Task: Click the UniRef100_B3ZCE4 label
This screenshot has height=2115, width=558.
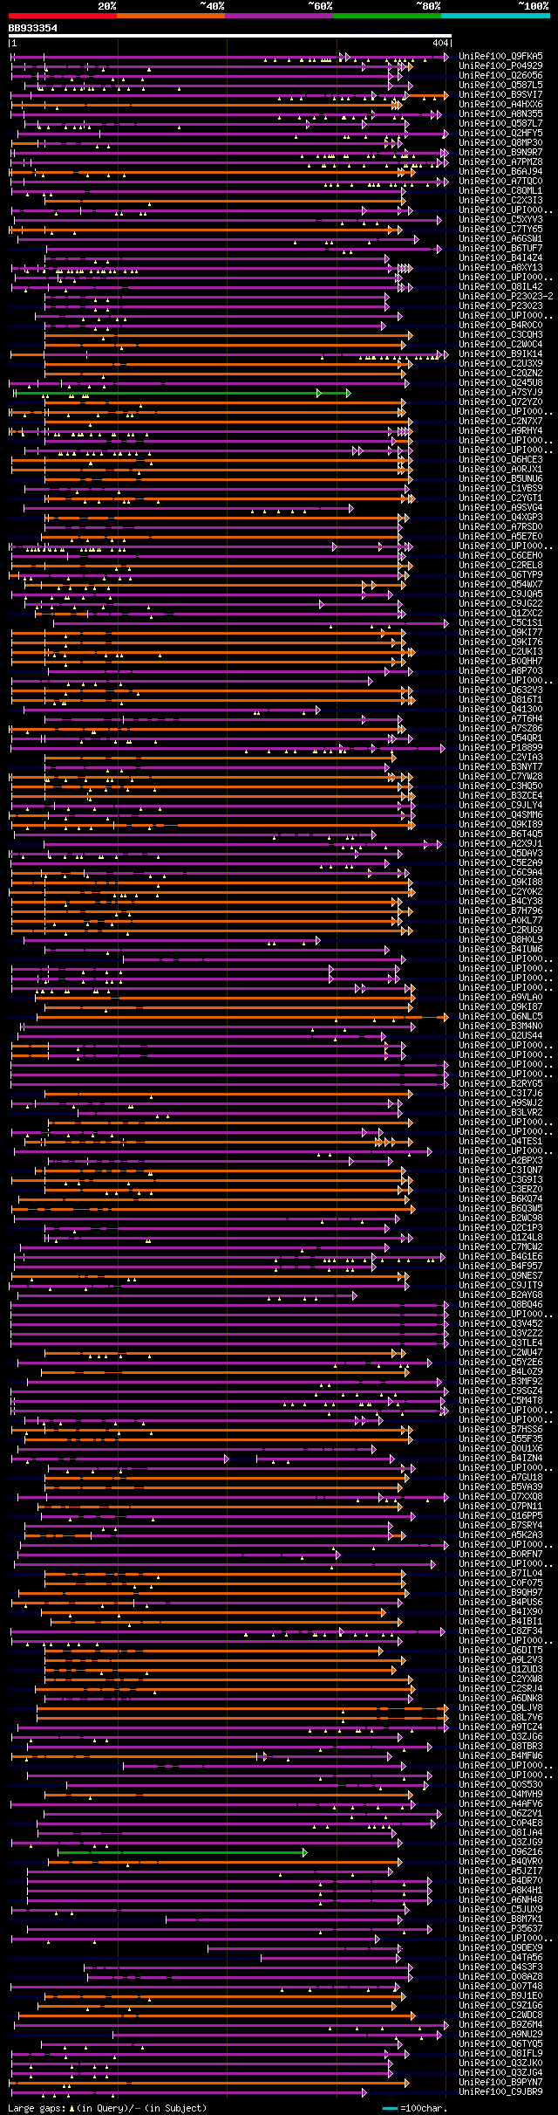Action: 500,795
